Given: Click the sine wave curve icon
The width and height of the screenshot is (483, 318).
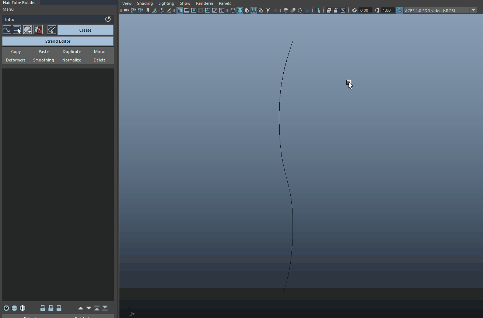Looking at the screenshot, I should 7,30.
